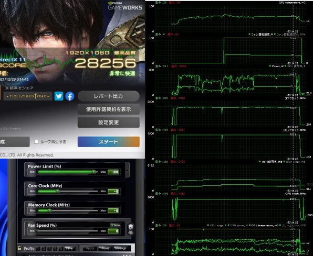Share result on Facebook
Screen dimensions: 313x256
click(x=70, y=96)
